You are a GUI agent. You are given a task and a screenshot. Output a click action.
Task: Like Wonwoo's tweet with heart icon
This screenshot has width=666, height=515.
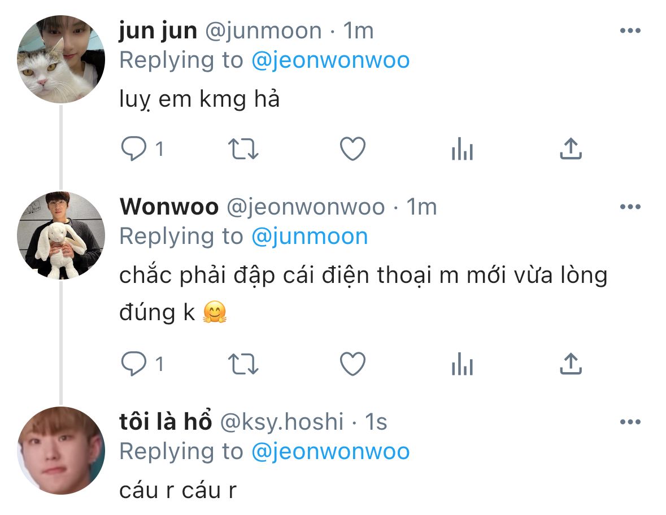pos(352,364)
